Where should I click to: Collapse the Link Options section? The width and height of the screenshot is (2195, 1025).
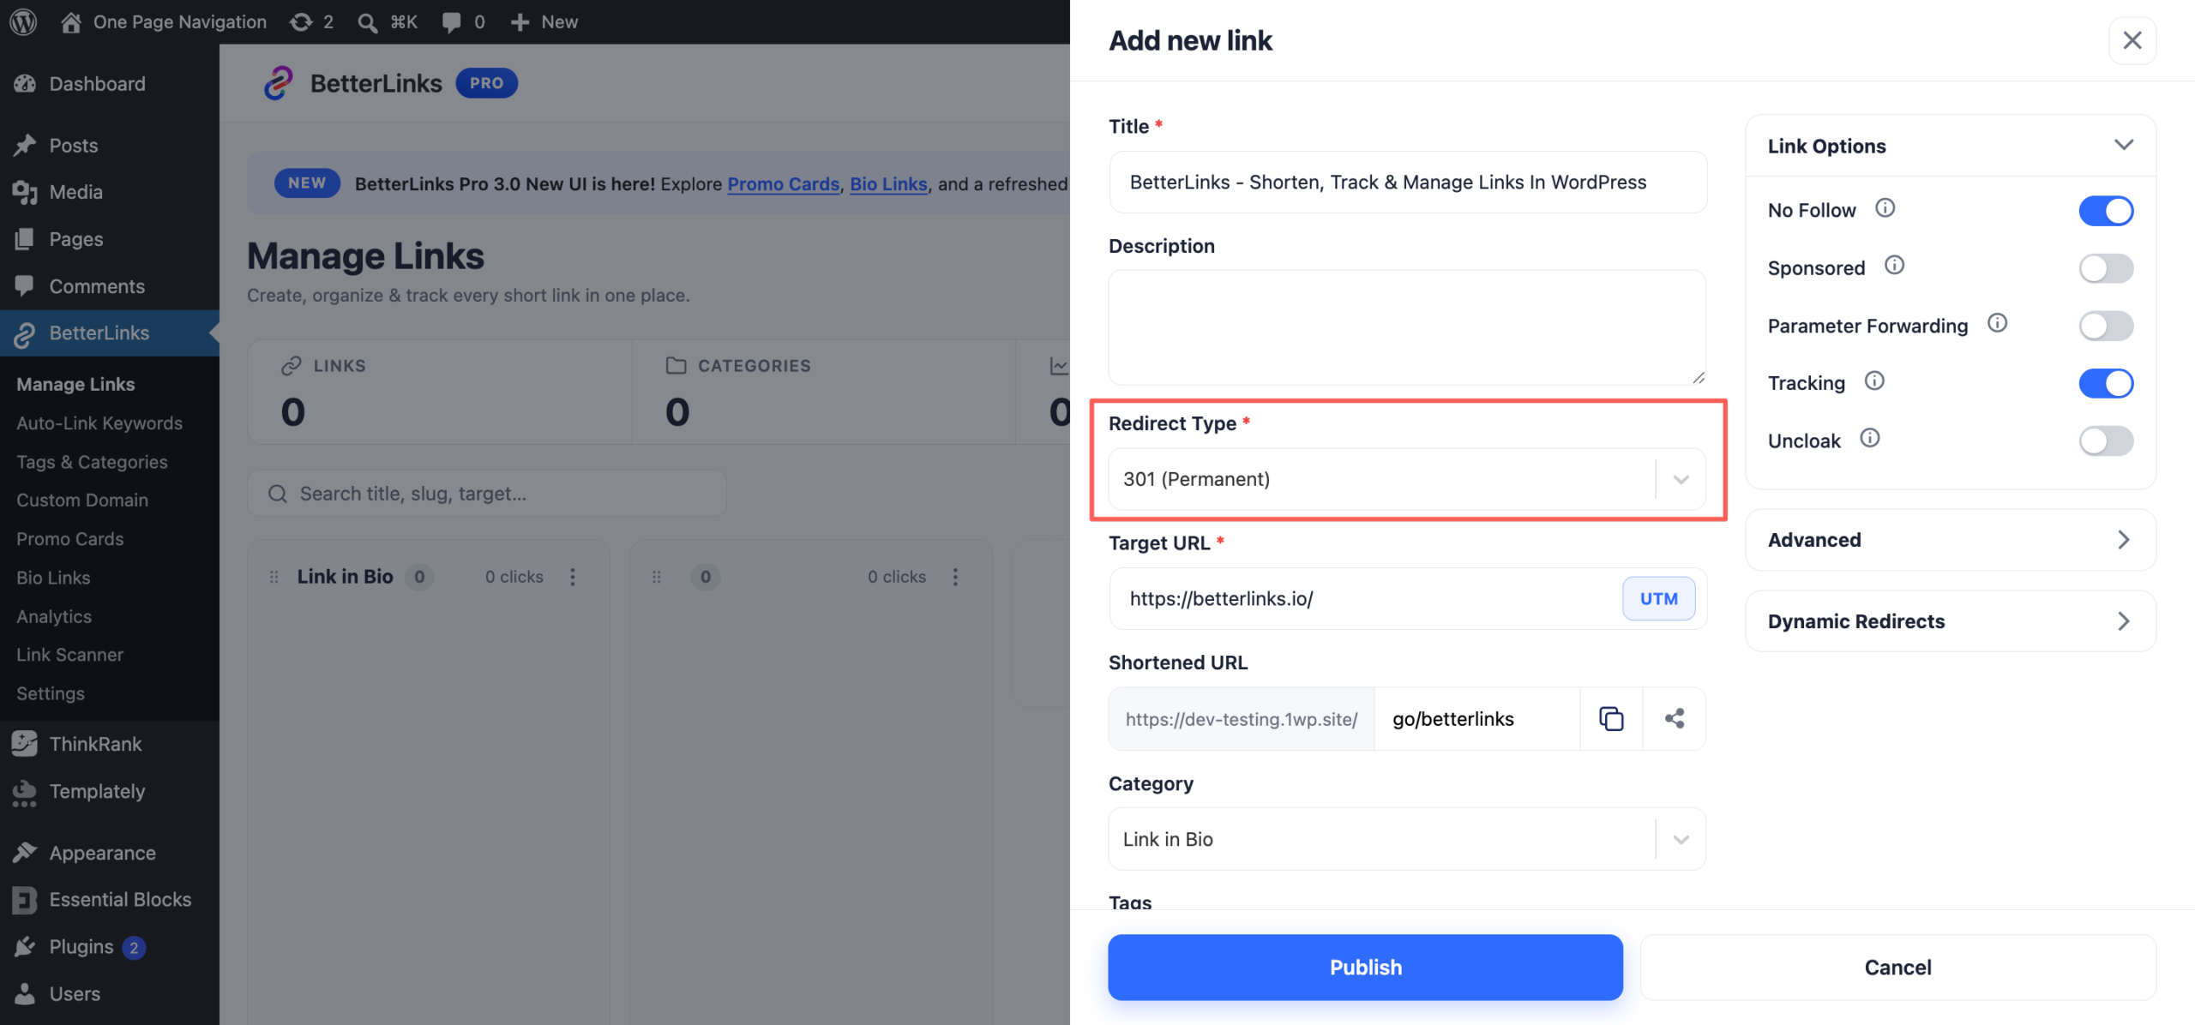tap(1951, 146)
